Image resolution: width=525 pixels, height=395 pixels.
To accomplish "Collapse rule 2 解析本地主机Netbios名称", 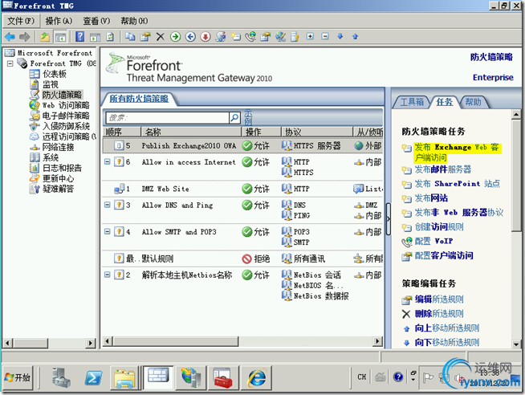I will click(107, 275).
